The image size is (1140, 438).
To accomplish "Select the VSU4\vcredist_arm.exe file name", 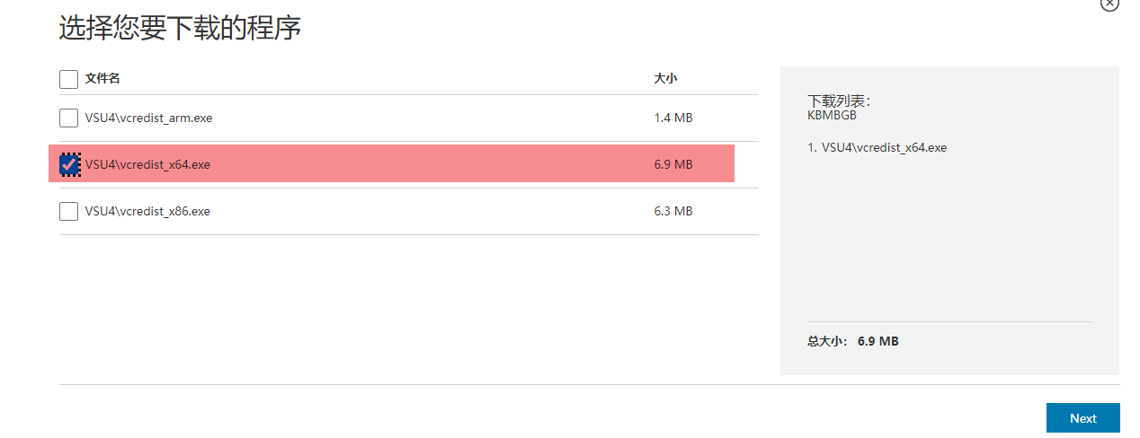I will tap(148, 118).
